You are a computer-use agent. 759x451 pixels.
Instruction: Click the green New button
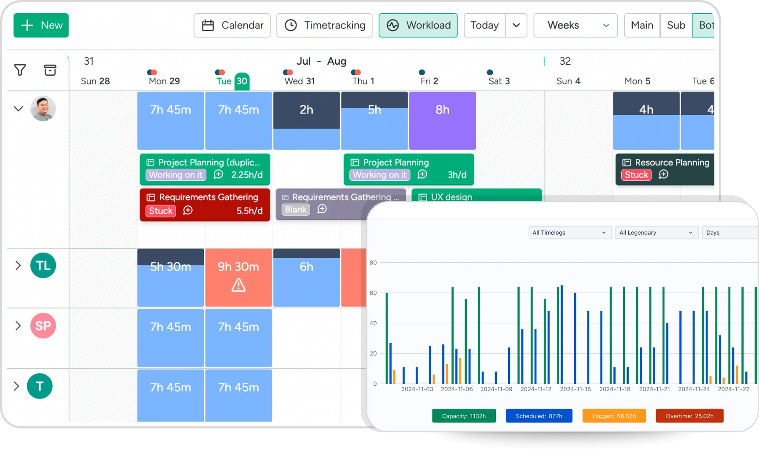coord(41,26)
